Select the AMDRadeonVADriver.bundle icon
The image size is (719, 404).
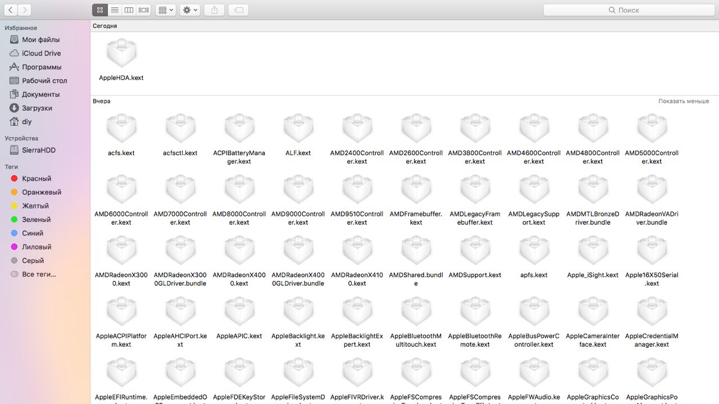point(652,189)
